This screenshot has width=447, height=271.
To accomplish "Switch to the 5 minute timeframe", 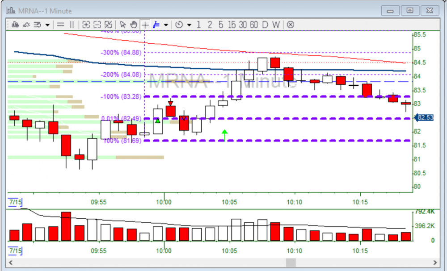I will pyautogui.click(x=221, y=25).
